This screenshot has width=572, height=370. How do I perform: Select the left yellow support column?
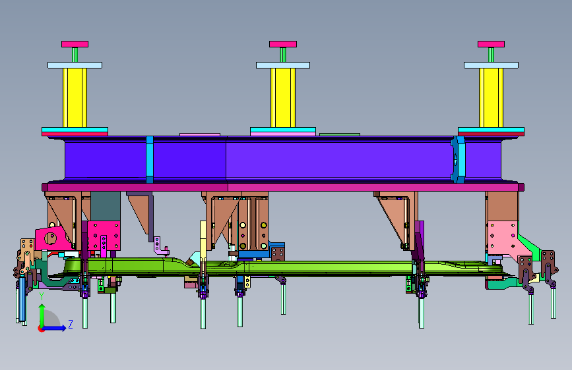point(75,97)
